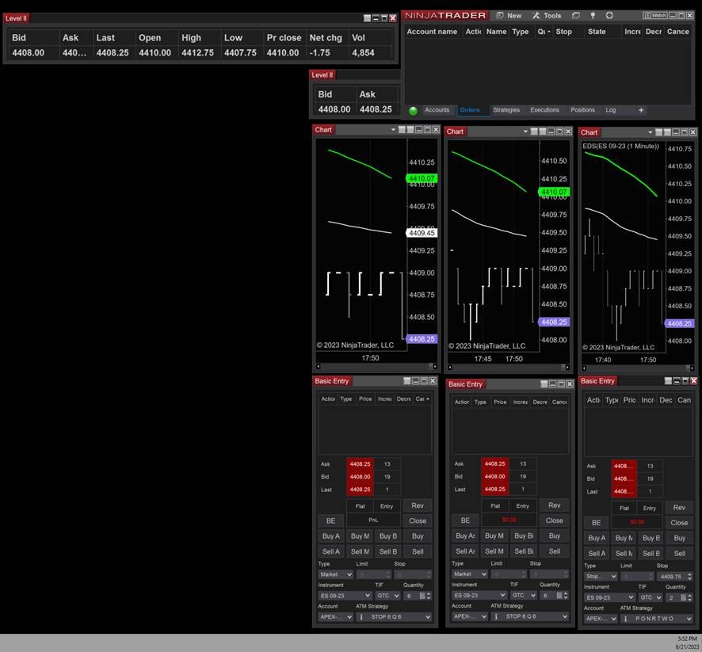Click link square in left Basic Entry title
Image resolution: width=702 pixels, height=652 pixels.
(x=407, y=381)
